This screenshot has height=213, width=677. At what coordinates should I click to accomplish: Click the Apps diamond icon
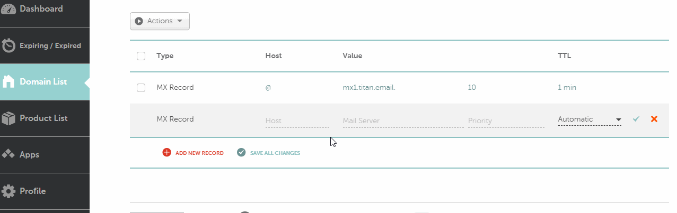[8, 155]
